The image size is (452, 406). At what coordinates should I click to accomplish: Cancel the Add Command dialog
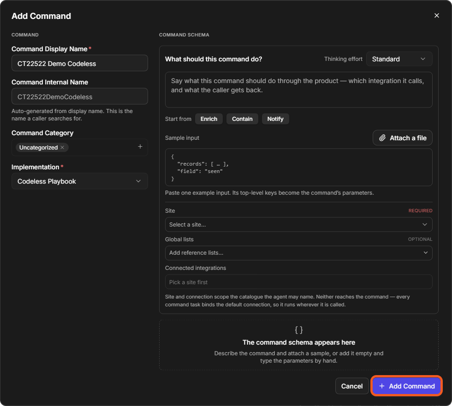tap(352, 386)
